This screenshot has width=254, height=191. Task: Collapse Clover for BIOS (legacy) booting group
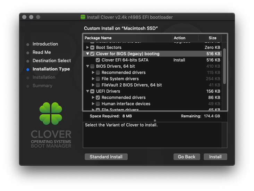[x=87, y=53]
